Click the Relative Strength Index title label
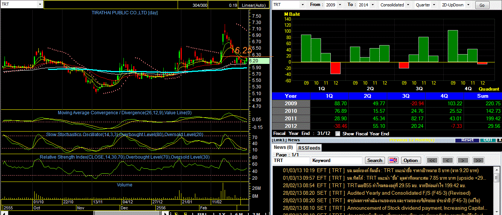502x215 pixels. click(x=125, y=157)
